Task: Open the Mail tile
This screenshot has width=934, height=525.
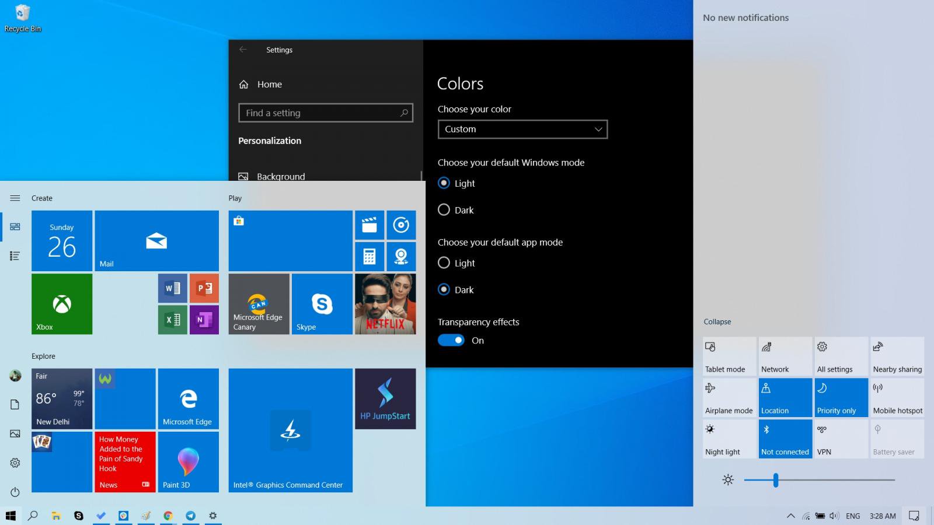Action: point(156,241)
